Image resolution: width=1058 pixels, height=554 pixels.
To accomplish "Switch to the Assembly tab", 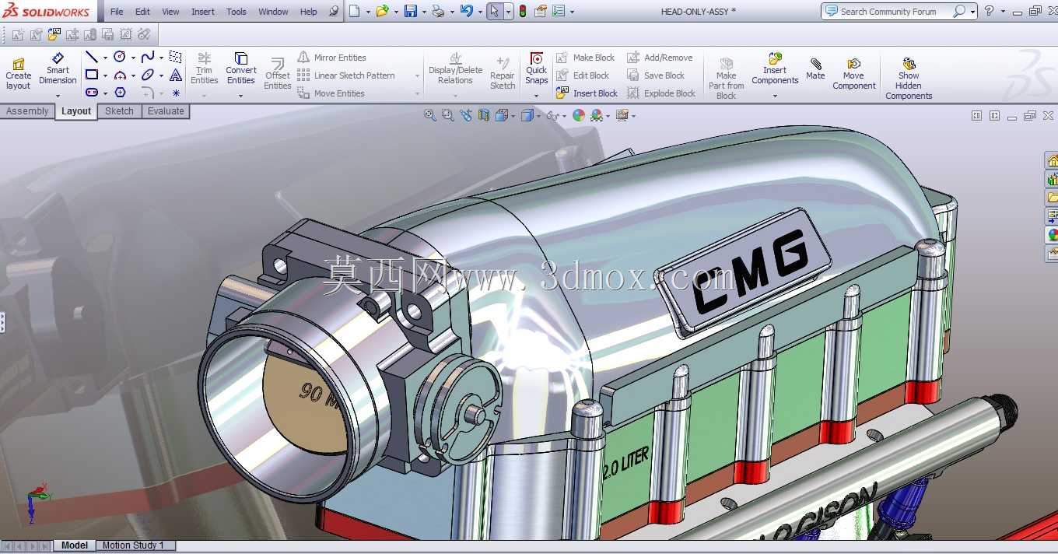I will click(x=27, y=111).
